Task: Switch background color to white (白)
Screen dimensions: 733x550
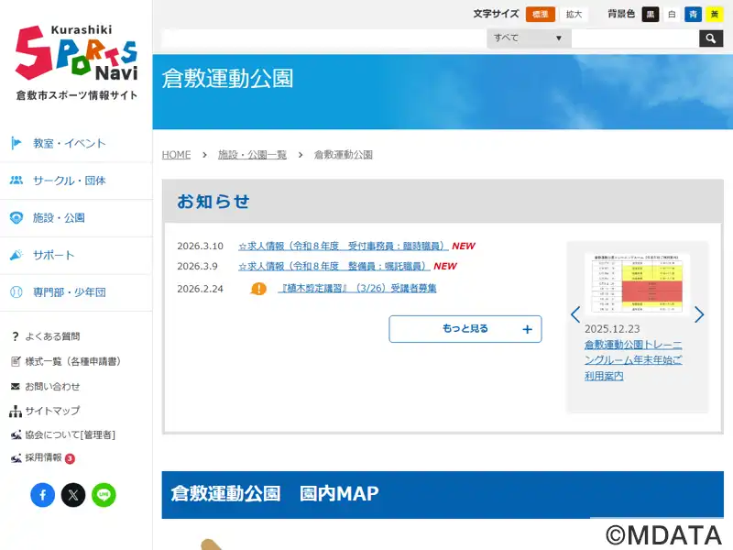Action: [672, 15]
